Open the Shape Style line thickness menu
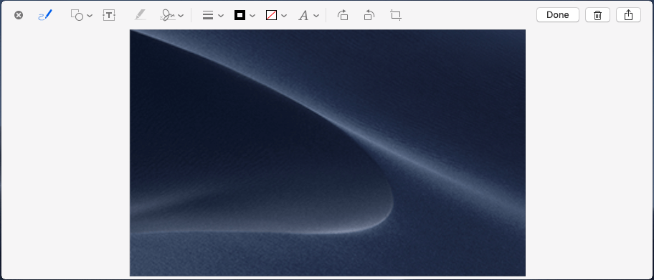The height and width of the screenshot is (280, 654). coord(208,16)
